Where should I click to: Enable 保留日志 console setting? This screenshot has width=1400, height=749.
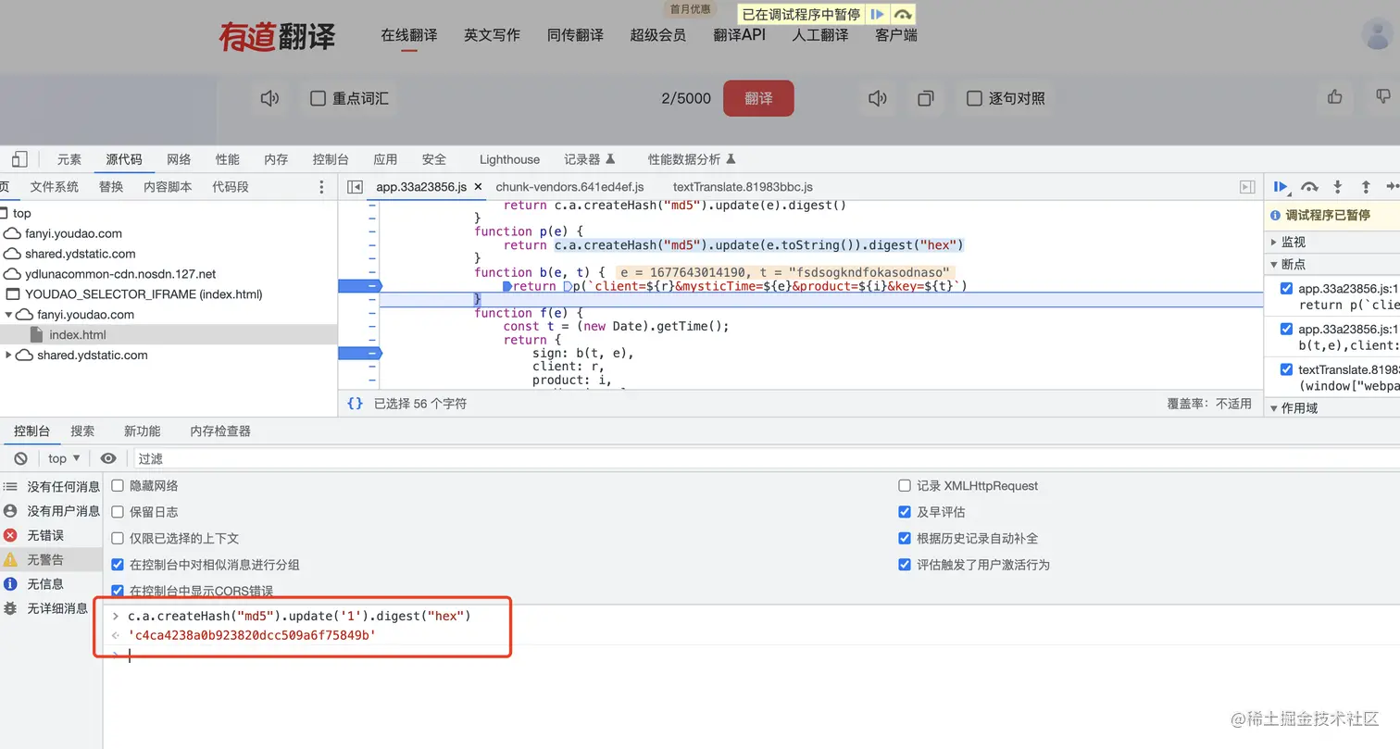[118, 512]
